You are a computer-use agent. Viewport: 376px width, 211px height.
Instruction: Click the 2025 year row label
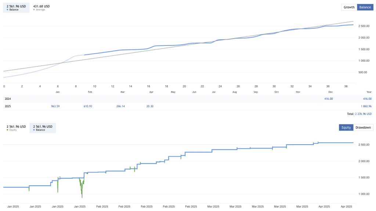coord(8,106)
